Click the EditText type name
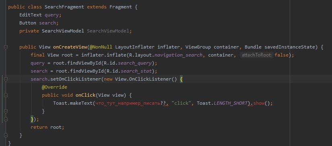 31,15
